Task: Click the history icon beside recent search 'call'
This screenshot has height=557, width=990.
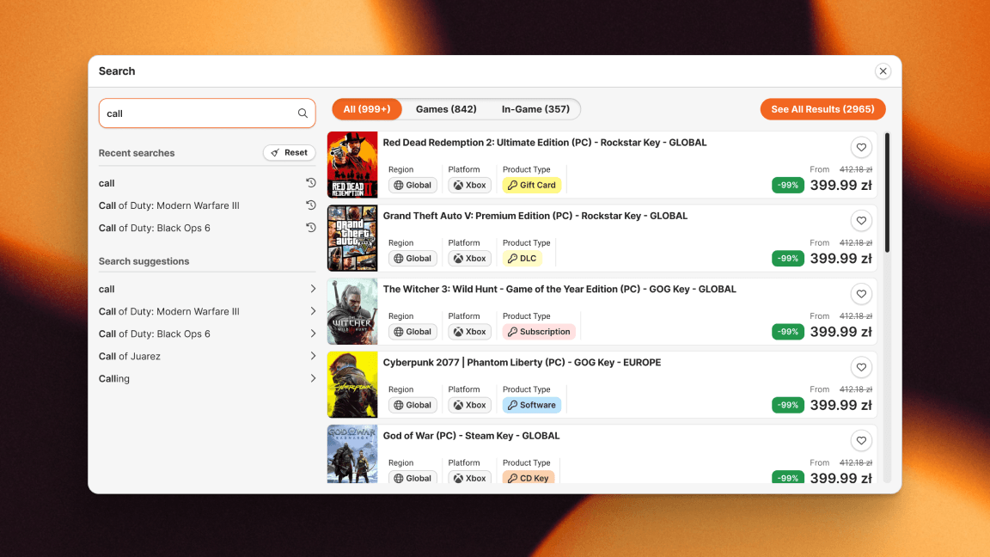Action: [310, 182]
